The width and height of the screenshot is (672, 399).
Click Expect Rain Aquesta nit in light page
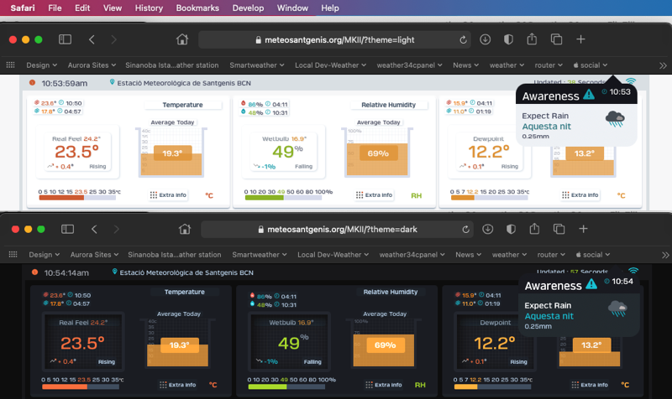(547, 121)
